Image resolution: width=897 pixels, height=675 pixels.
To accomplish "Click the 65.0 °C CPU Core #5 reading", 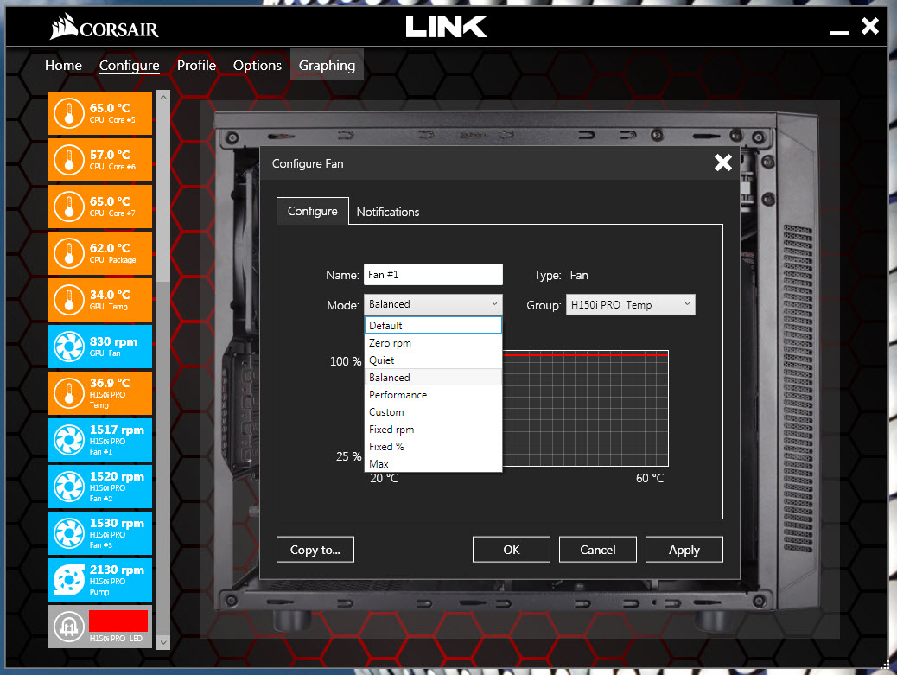I will tap(110, 108).
